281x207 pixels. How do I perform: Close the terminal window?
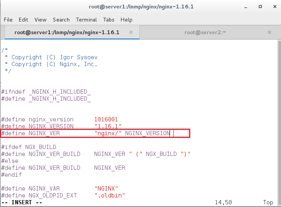tap(275, 7)
